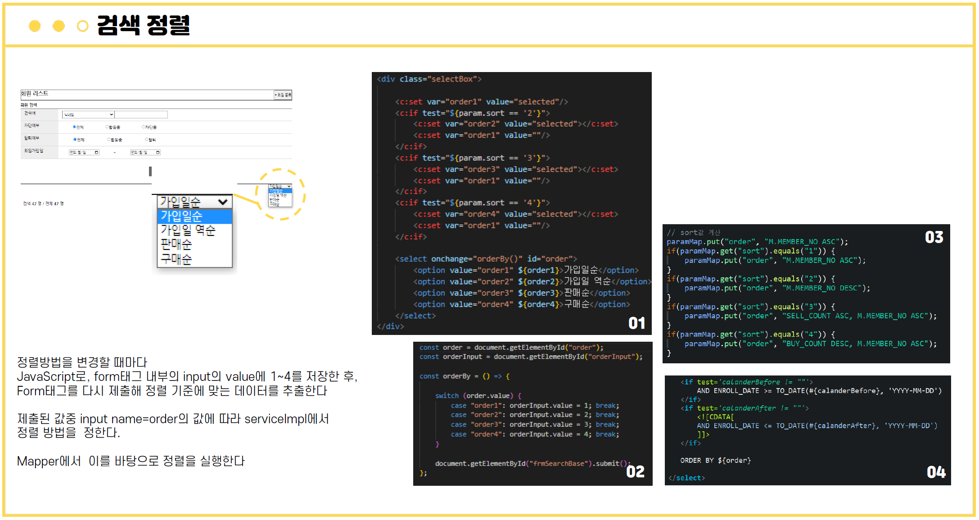
Task: Select the 차단중 radio button
Action: 143,127
